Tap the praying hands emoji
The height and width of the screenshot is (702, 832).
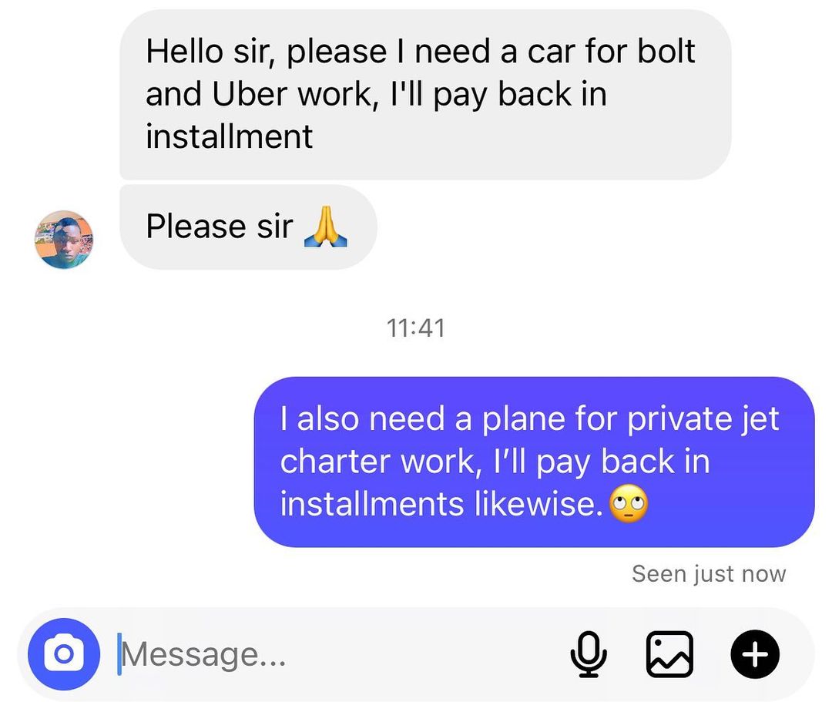click(326, 227)
